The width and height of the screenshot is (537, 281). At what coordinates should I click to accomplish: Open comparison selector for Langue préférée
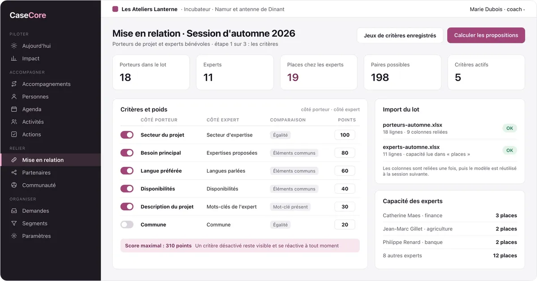click(x=294, y=171)
